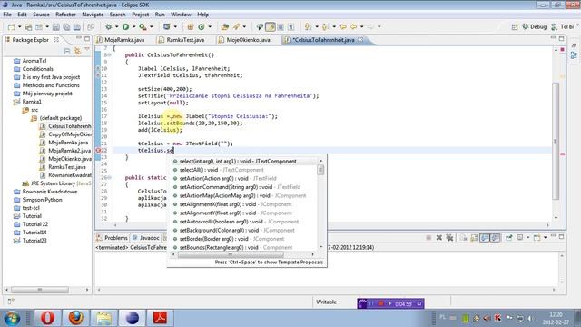Click the External Tools run icon
Viewport: 581px width, 327px height.
click(x=143, y=26)
